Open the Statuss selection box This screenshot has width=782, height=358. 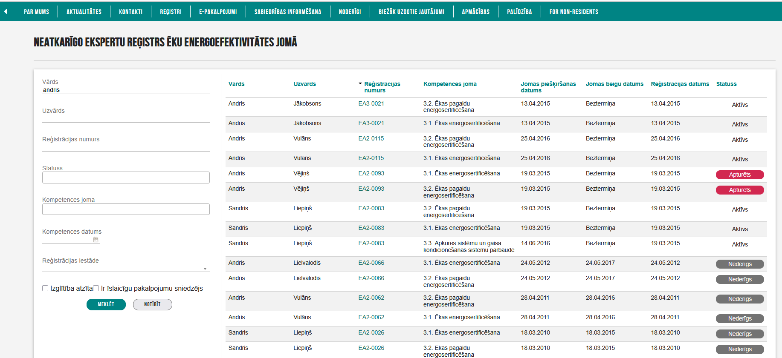click(126, 178)
